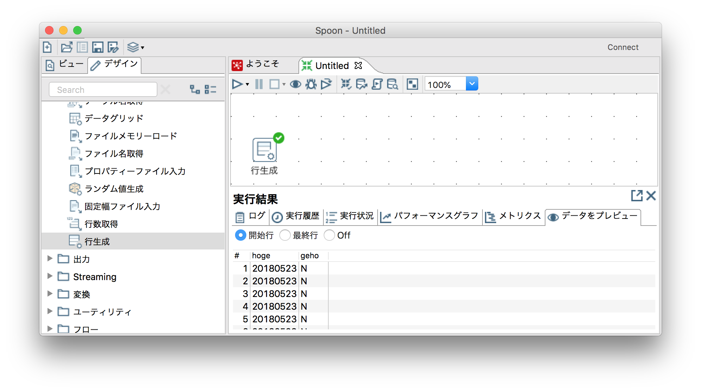
Task: Stop the transformation
Action: (x=275, y=84)
